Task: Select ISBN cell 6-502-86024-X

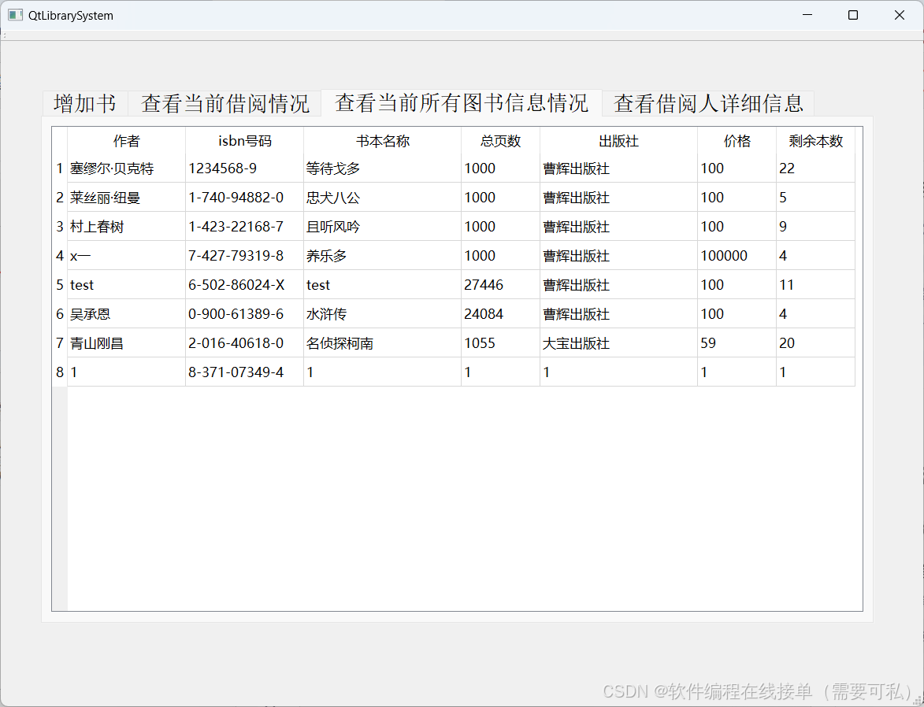Action: [x=244, y=284]
